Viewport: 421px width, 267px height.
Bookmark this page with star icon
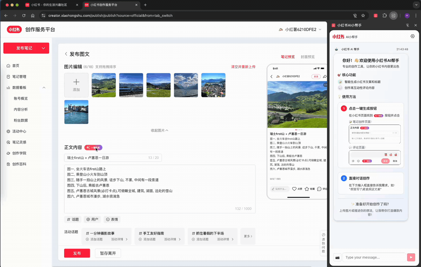[x=363, y=15]
